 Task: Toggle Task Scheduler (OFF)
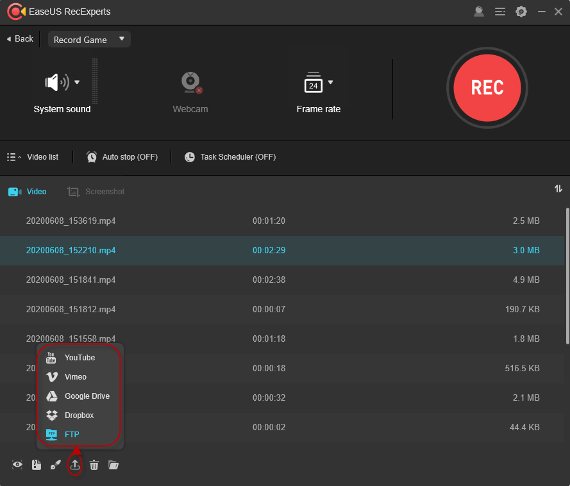[x=230, y=157]
